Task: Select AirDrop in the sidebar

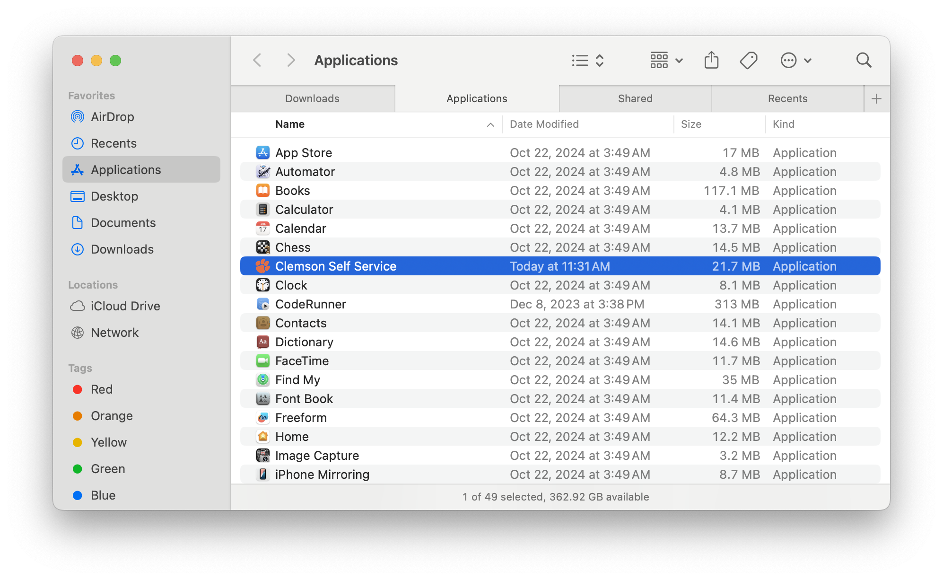Action: (141, 116)
